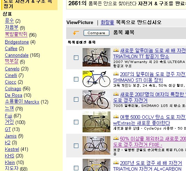Open the Colnago brand link
This screenshot has width=186, height=171.
(13, 88)
